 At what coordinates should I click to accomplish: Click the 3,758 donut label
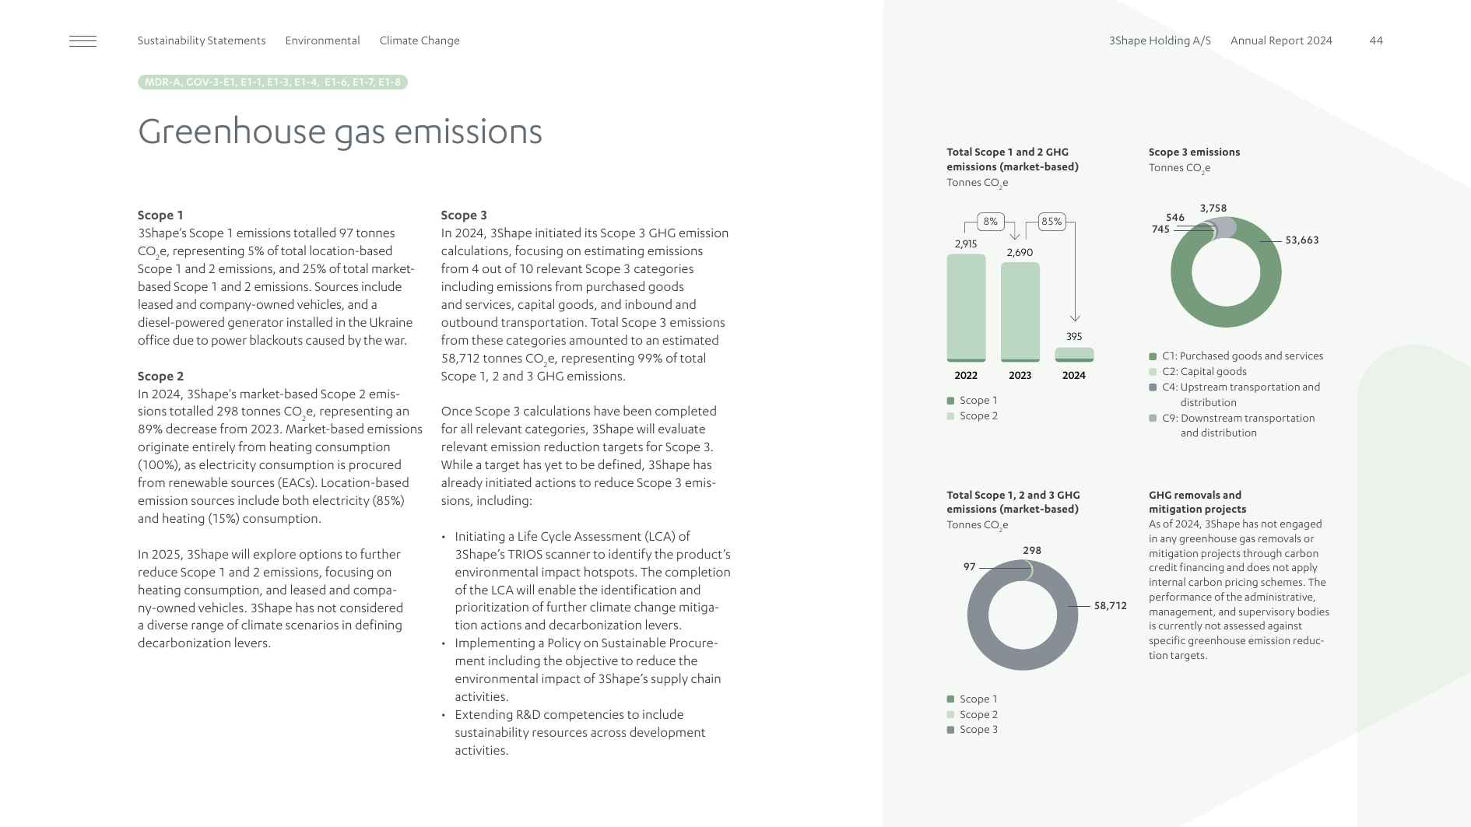(1213, 209)
